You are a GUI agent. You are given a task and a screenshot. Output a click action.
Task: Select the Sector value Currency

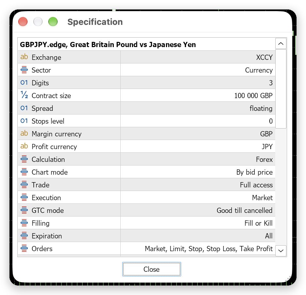click(x=259, y=70)
